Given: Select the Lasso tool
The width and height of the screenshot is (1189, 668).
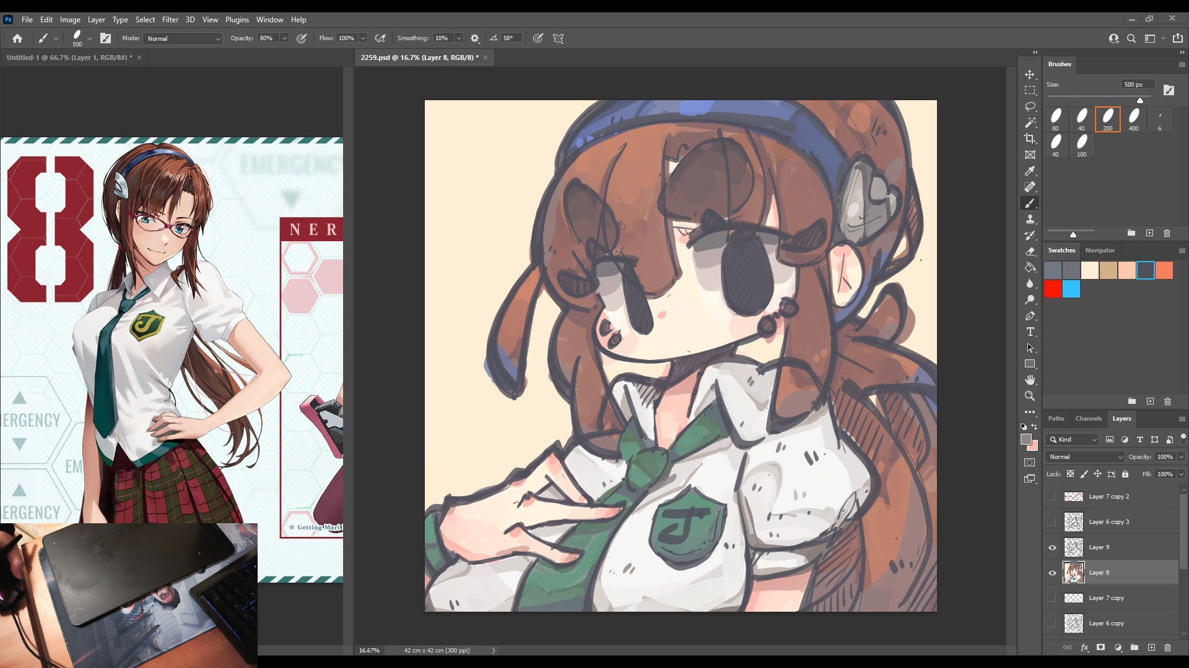Looking at the screenshot, I should 1030,106.
